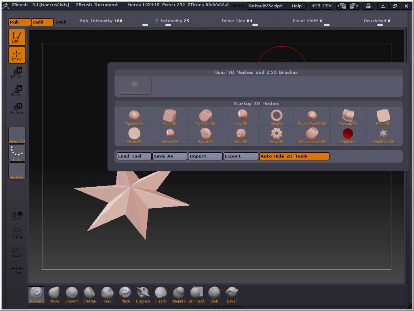414x311 pixels.
Task: Pick the Circle3D mesh
Action: pyautogui.click(x=134, y=135)
